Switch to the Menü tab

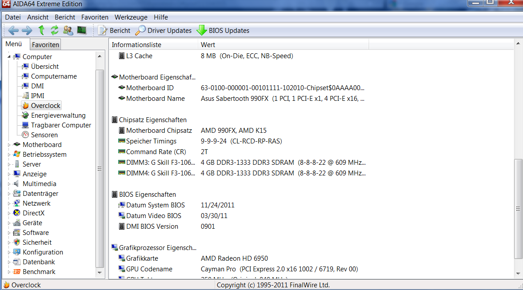[x=14, y=44]
